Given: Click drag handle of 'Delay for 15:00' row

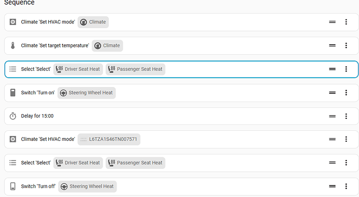Looking at the screenshot, I should 332,116.
